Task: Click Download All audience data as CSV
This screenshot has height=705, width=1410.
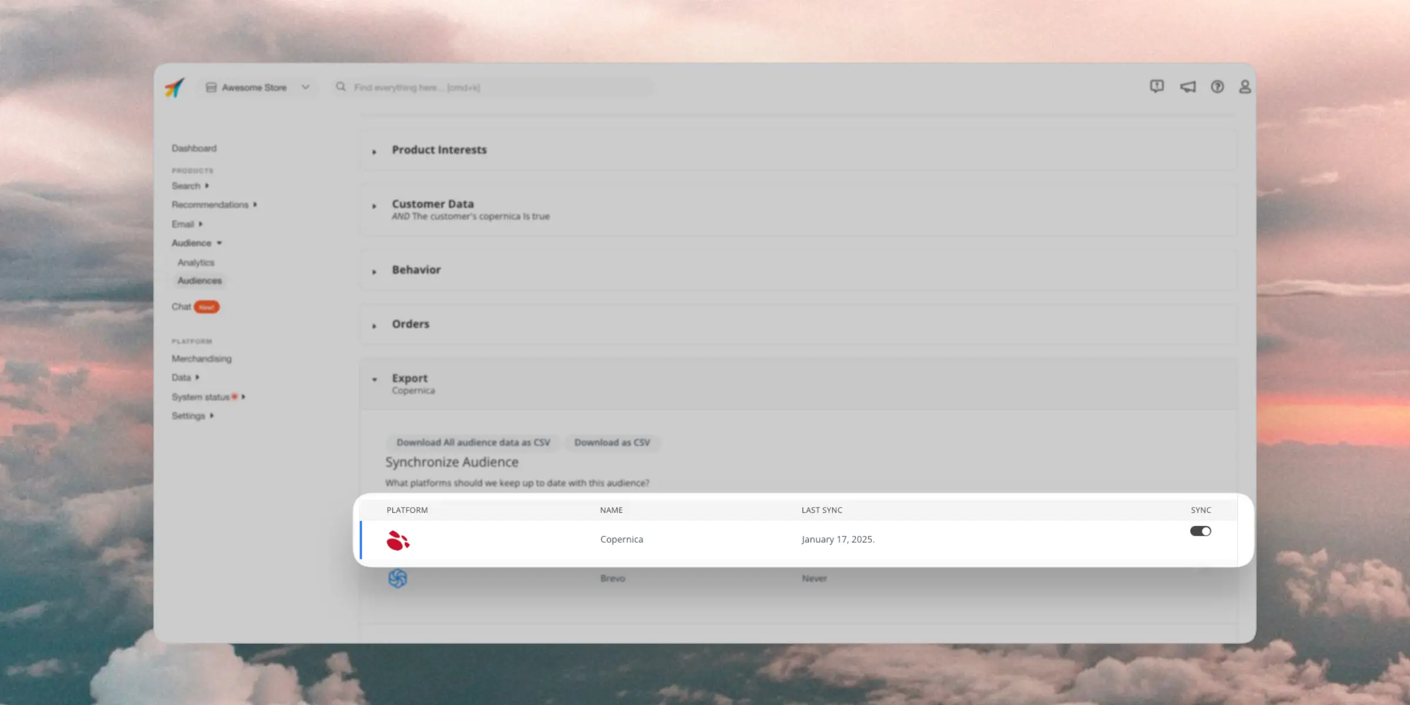Action: pos(473,442)
